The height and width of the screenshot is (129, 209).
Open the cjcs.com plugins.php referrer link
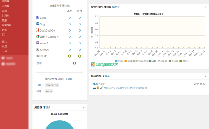(x=126, y=88)
